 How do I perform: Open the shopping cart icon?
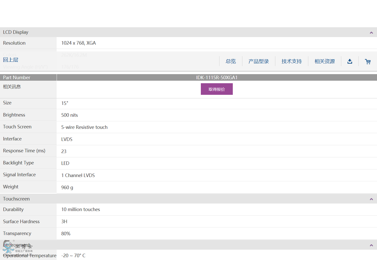(x=368, y=61)
